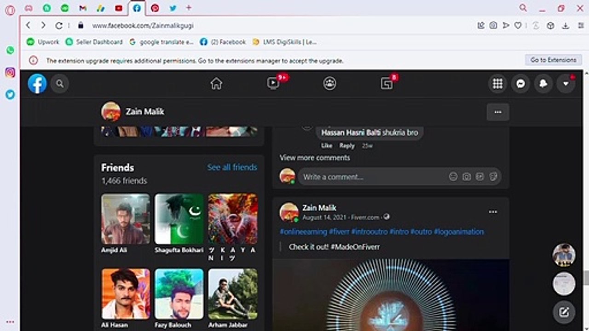Take a snapshot with the camera icon in address bar
The height and width of the screenshot is (331, 589).
click(493, 26)
